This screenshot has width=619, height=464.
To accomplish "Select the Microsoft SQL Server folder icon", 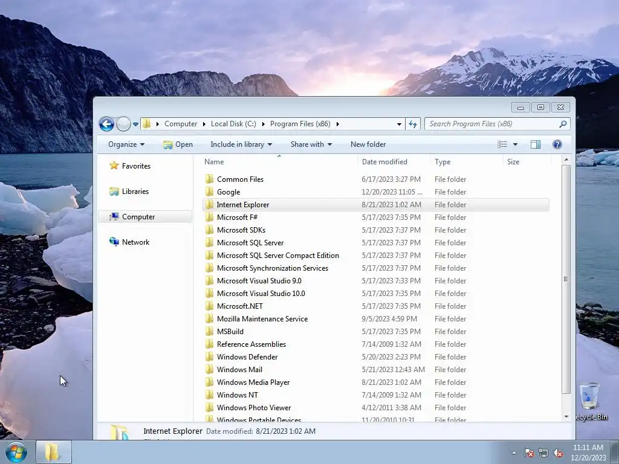I will [209, 243].
